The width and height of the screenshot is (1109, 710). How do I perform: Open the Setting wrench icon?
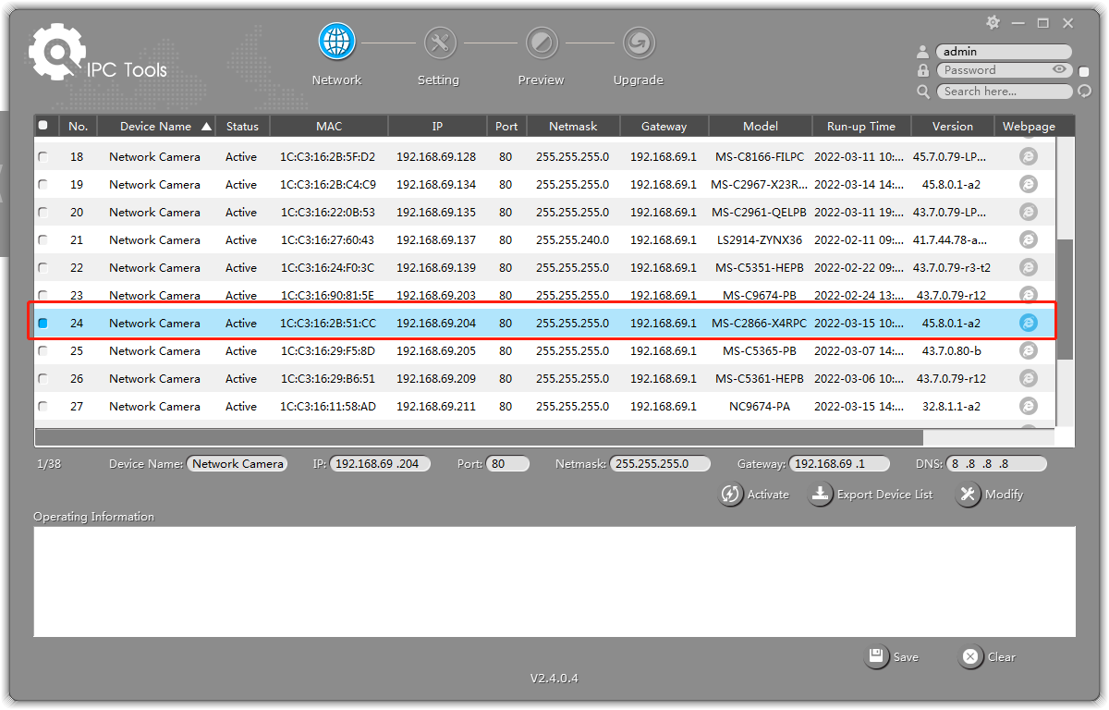(440, 43)
